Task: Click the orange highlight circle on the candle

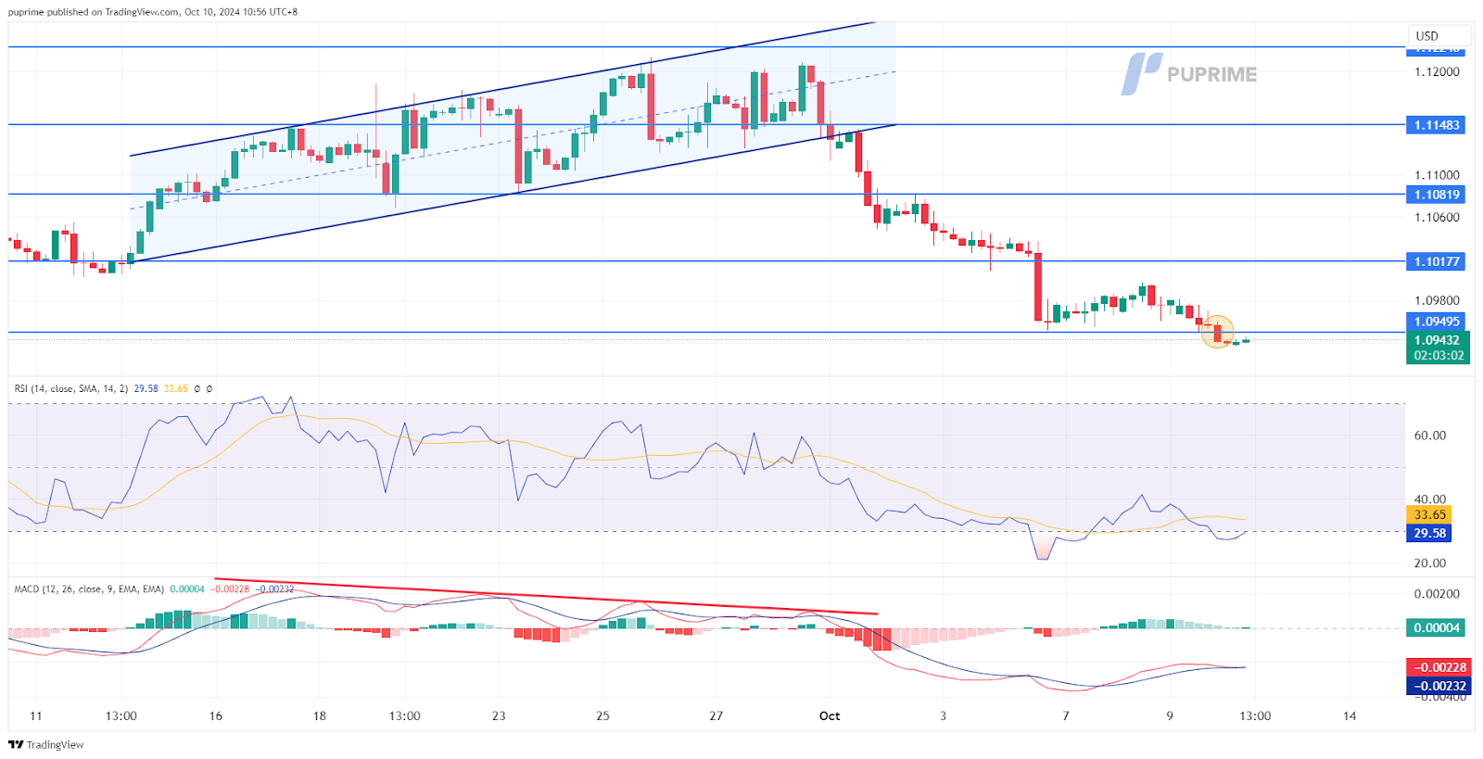Action: coord(1217,331)
